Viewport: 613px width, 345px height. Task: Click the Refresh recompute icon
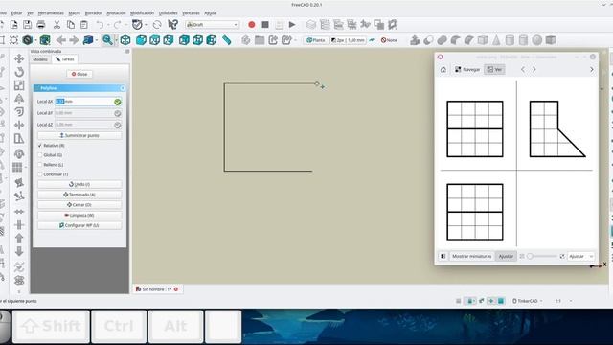click(x=157, y=25)
